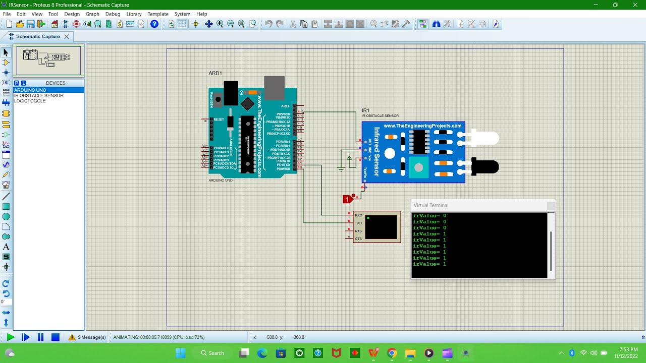
Task: Open Bill of Materials dollar icon
Action: point(120,24)
